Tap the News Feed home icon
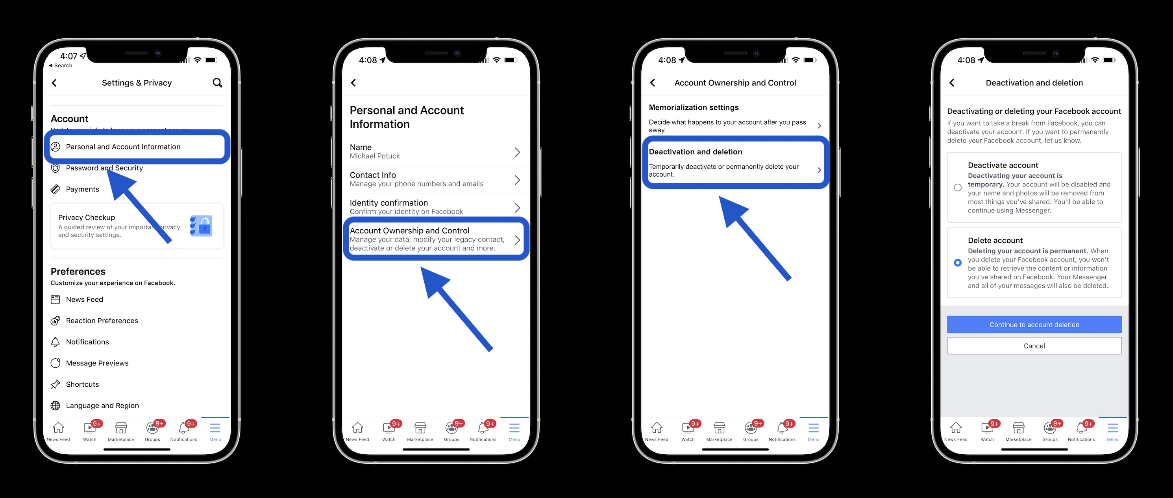The width and height of the screenshot is (1173, 498). coord(59,429)
